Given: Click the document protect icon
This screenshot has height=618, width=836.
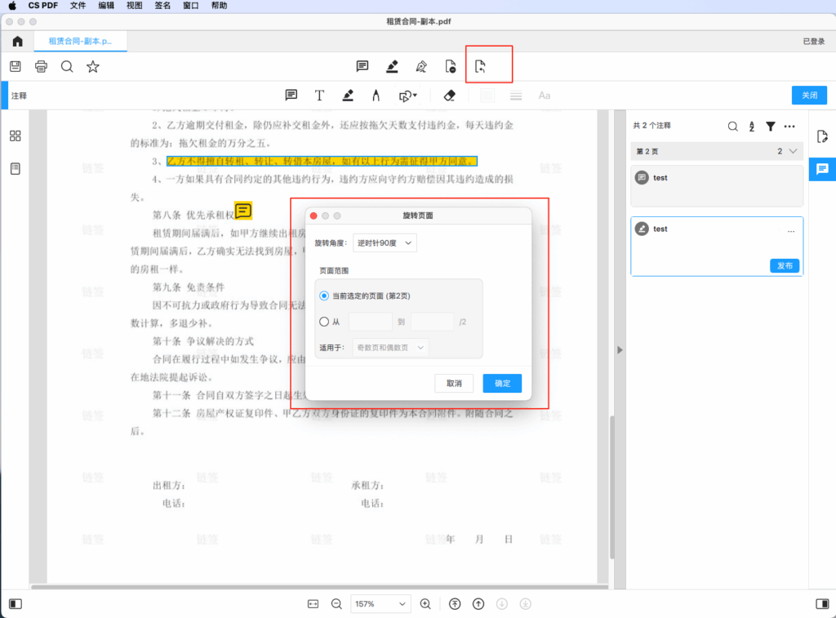Looking at the screenshot, I should (451, 66).
